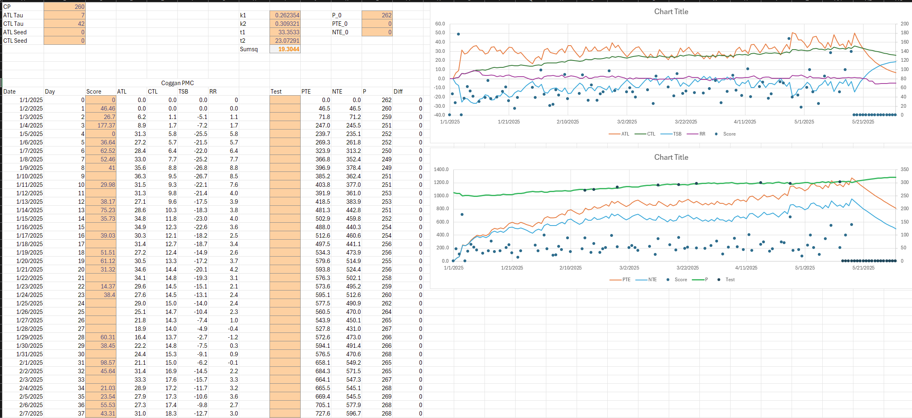
Task: Click the Score cell showing 177.37
Action: click(x=101, y=125)
